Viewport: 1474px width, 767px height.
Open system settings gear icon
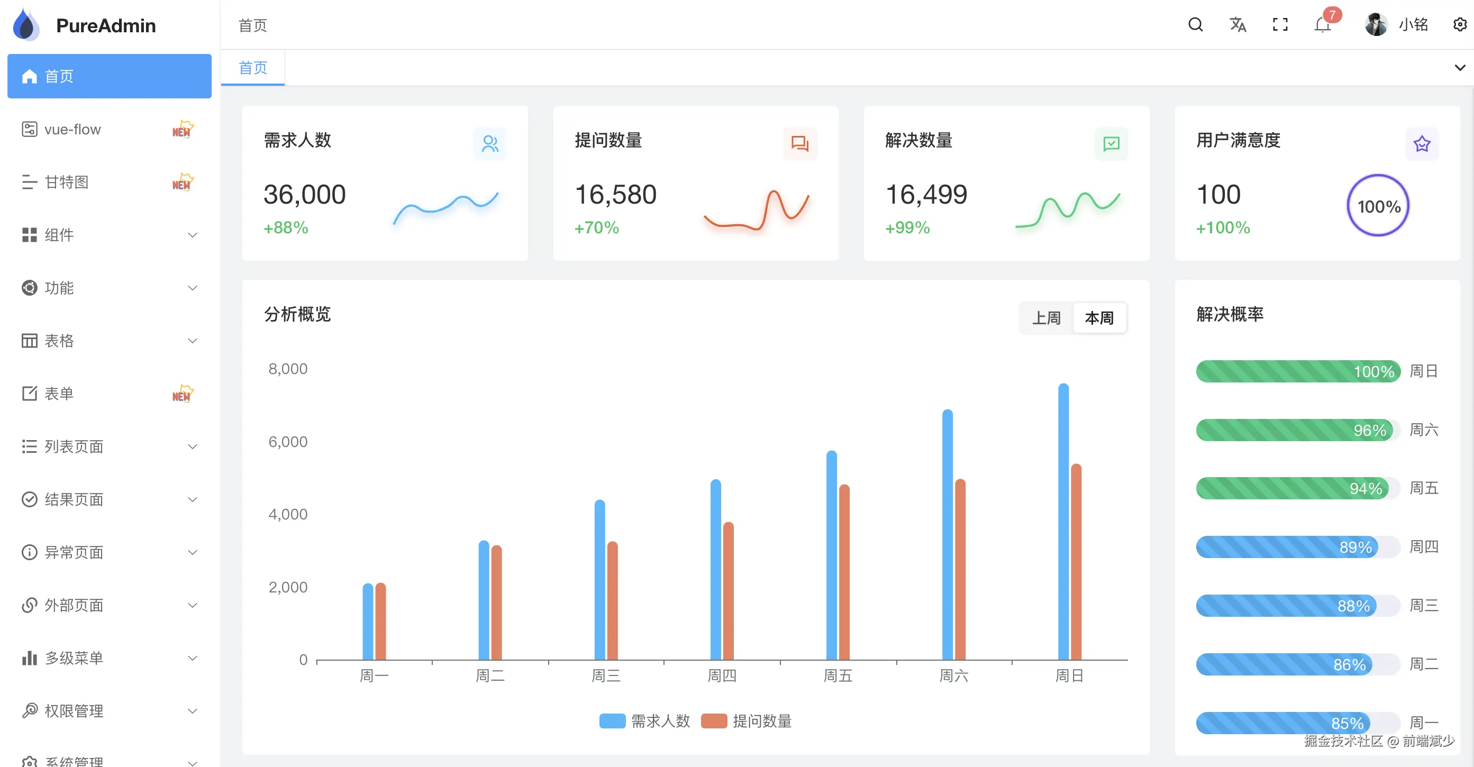(x=1459, y=24)
